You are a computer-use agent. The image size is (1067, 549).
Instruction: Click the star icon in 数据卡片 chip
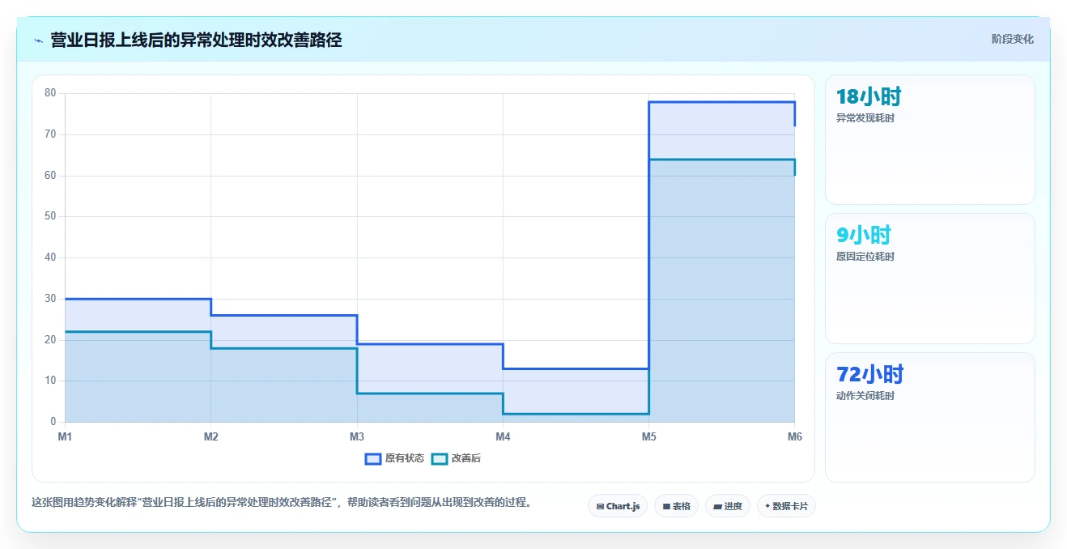[x=767, y=506]
